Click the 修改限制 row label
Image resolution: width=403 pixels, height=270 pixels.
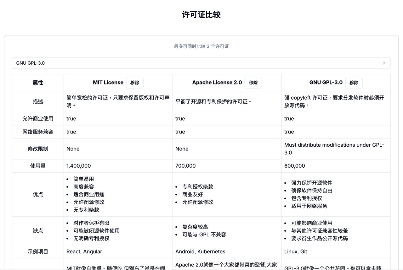pyautogui.click(x=38, y=149)
